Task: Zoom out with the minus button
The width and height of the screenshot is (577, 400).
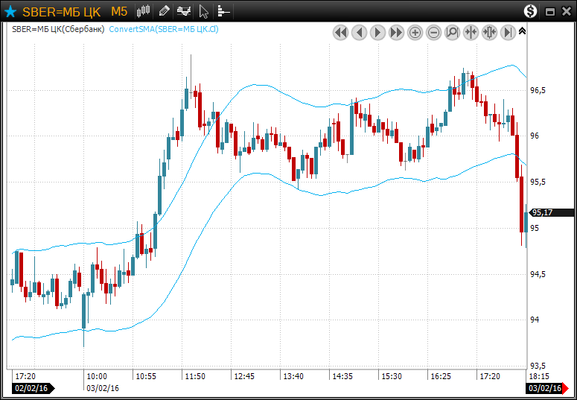Action: tap(434, 32)
